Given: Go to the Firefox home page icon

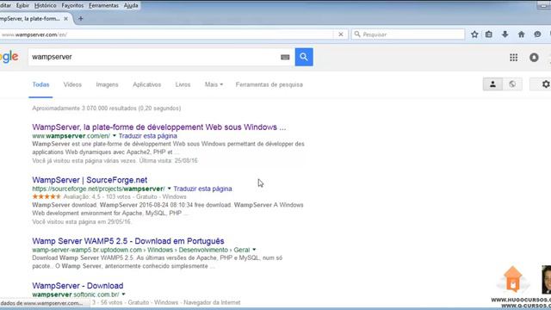Looking at the screenshot, I should point(521,34).
